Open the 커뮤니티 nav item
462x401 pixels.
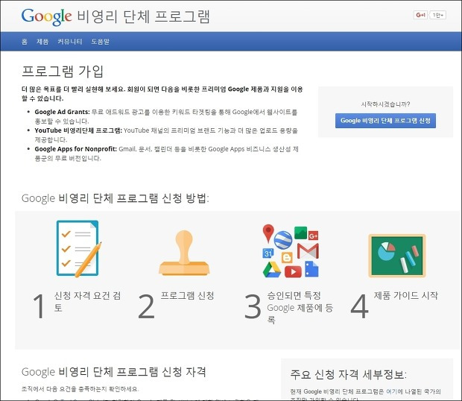[x=70, y=42]
